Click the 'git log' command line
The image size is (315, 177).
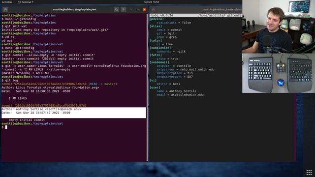tap(10, 80)
